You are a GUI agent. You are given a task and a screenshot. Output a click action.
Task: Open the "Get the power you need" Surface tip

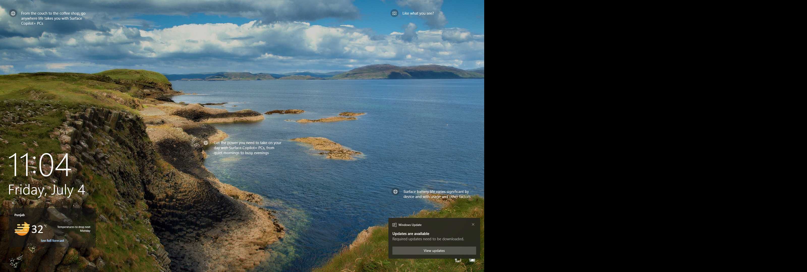point(247,148)
